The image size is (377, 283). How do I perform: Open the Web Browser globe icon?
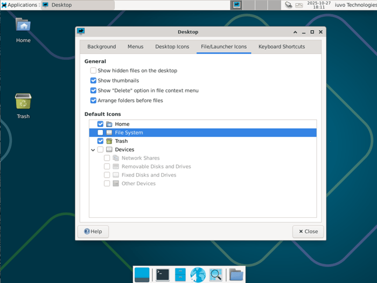point(198,274)
